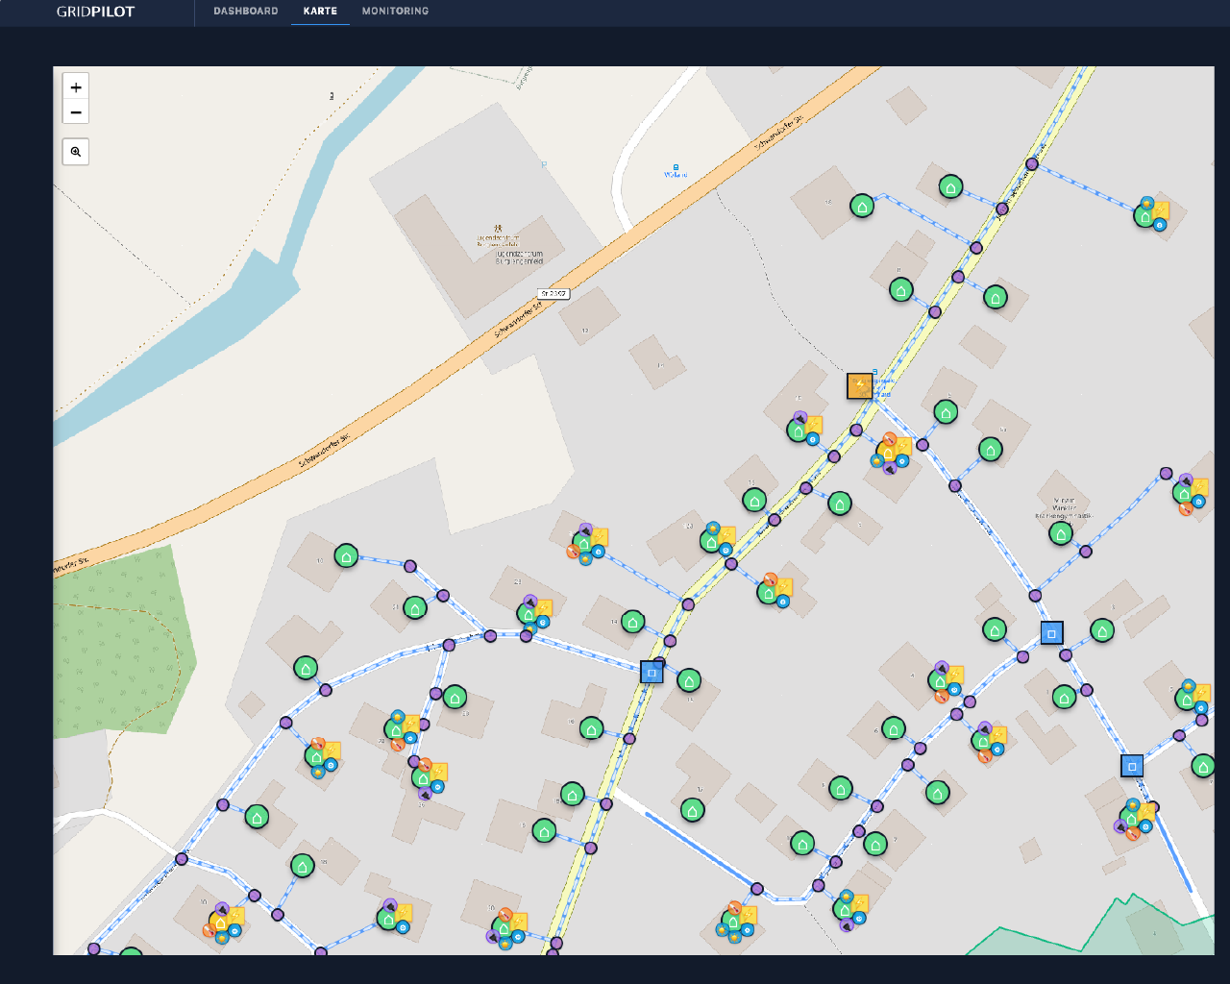This screenshot has height=984, width=1230.
Task: Click purple plug badge on lower-left yellow house
Action: [222, 908]
